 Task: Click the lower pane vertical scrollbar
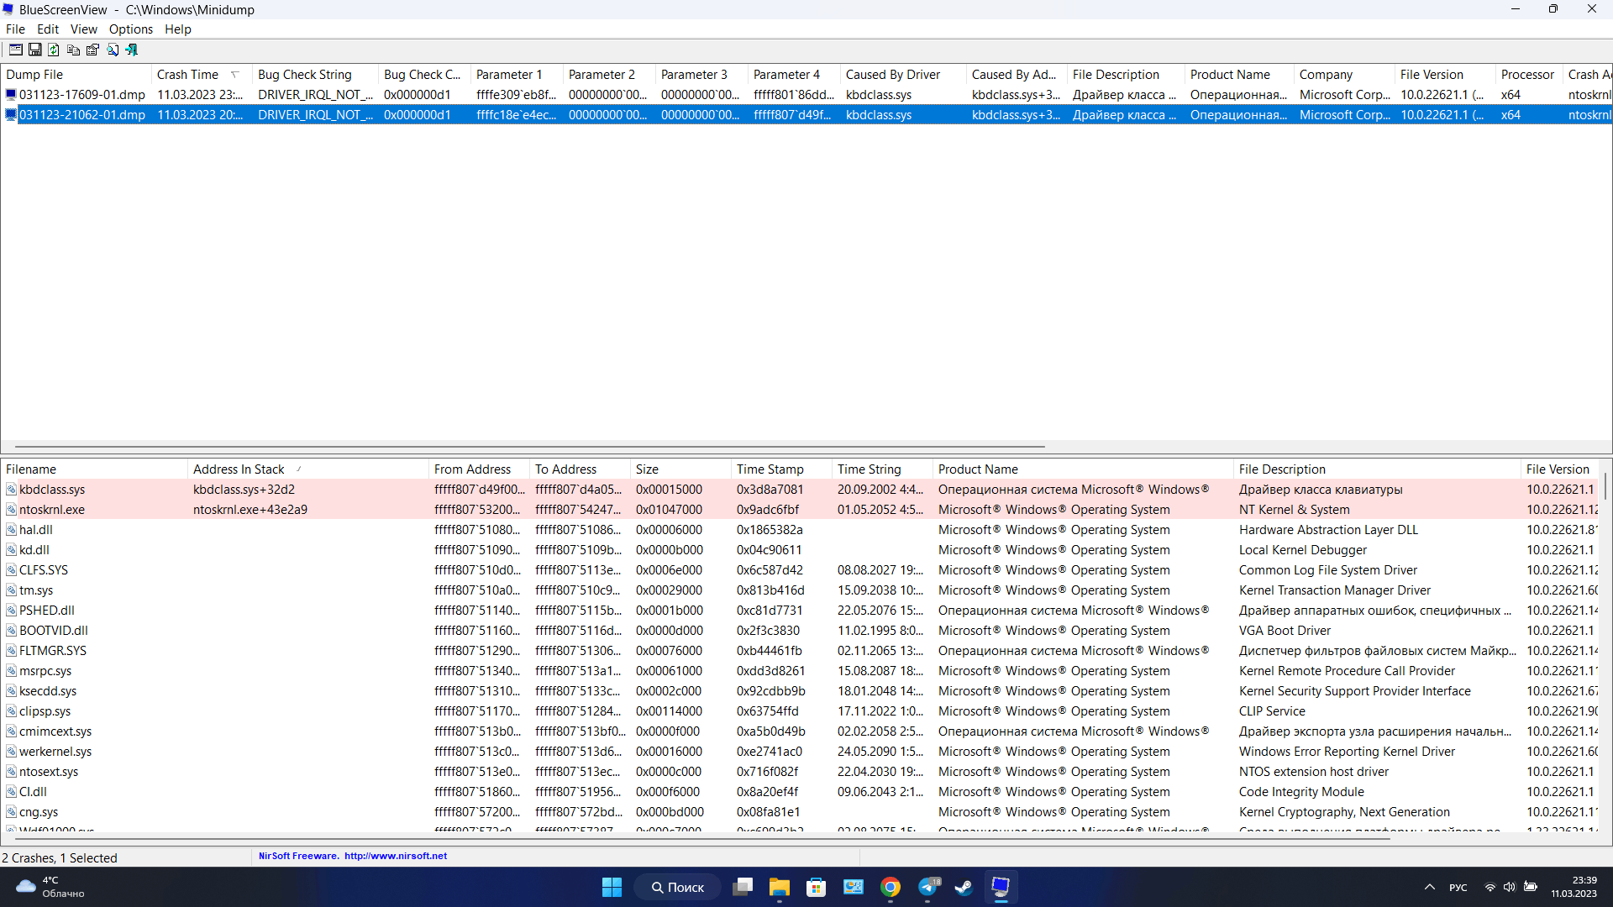(x=1605, y=485)
